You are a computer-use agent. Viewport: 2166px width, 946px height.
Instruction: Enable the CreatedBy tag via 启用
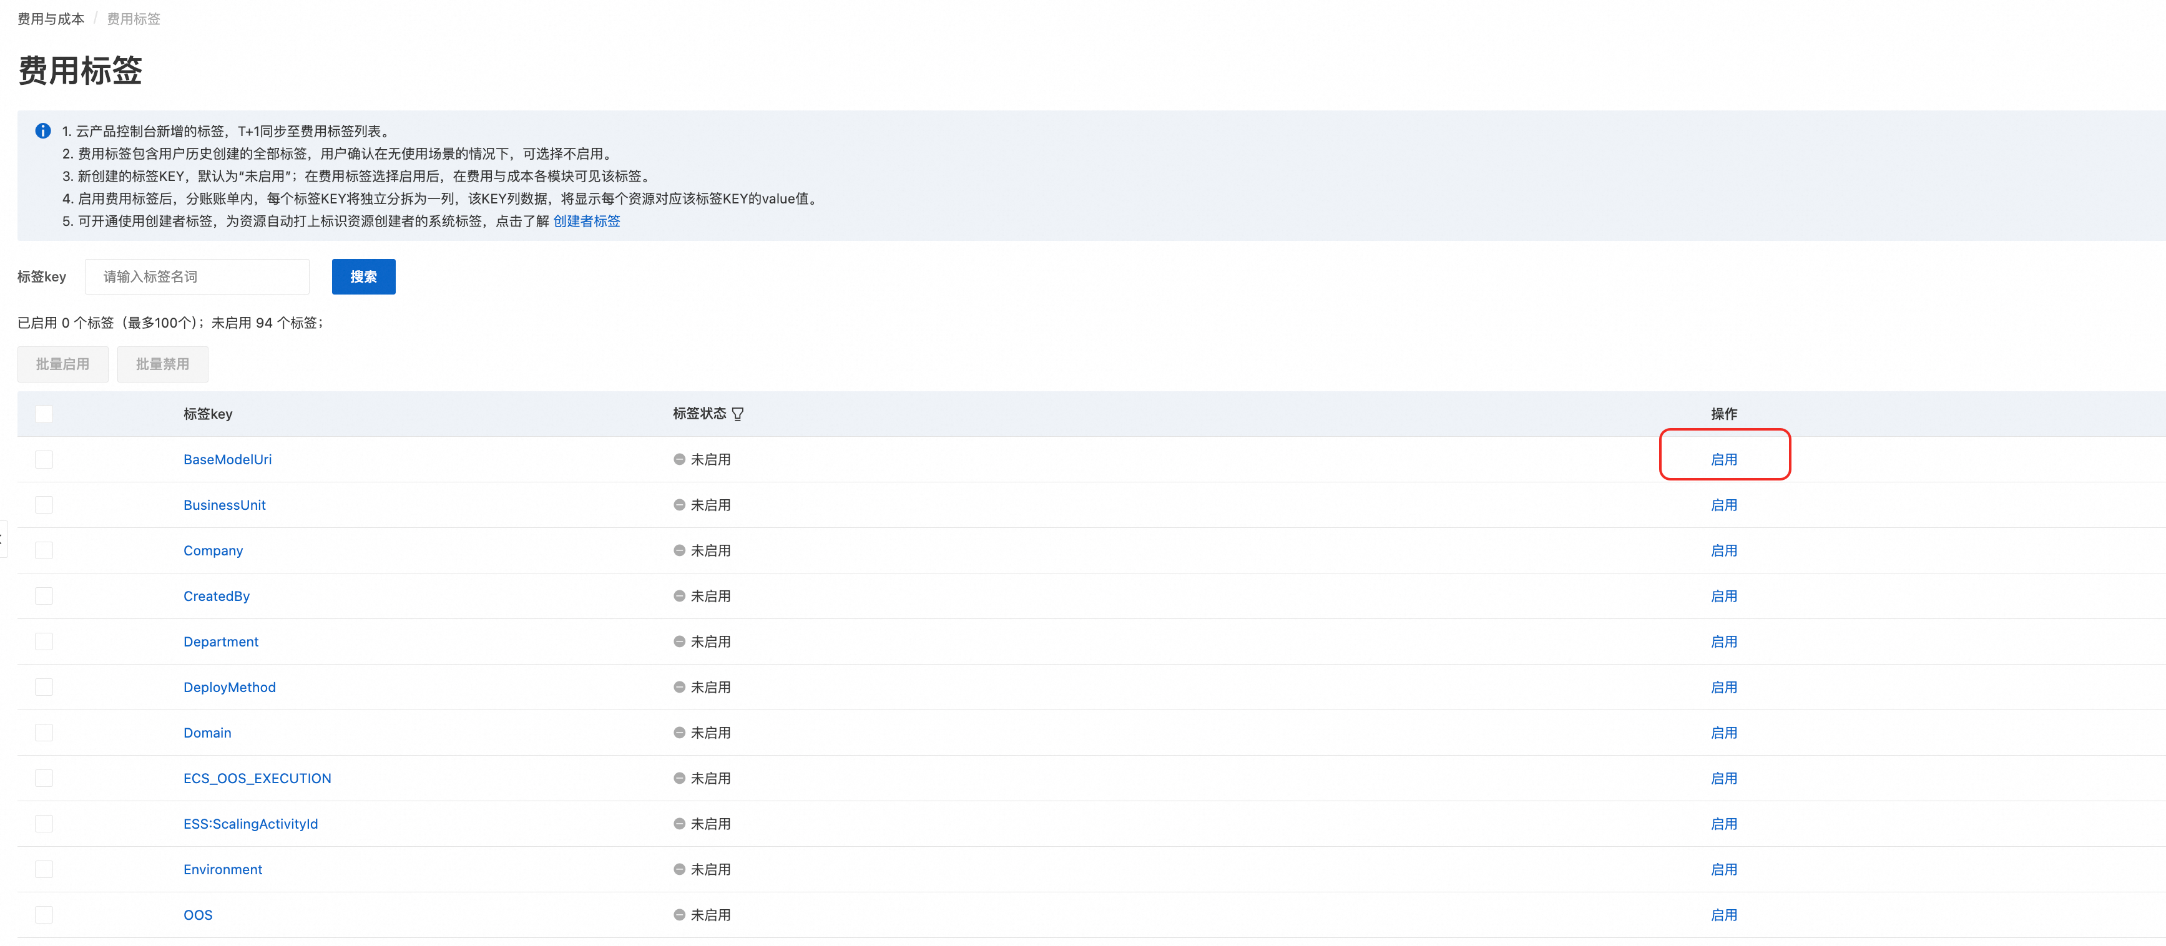[1723, 596]
